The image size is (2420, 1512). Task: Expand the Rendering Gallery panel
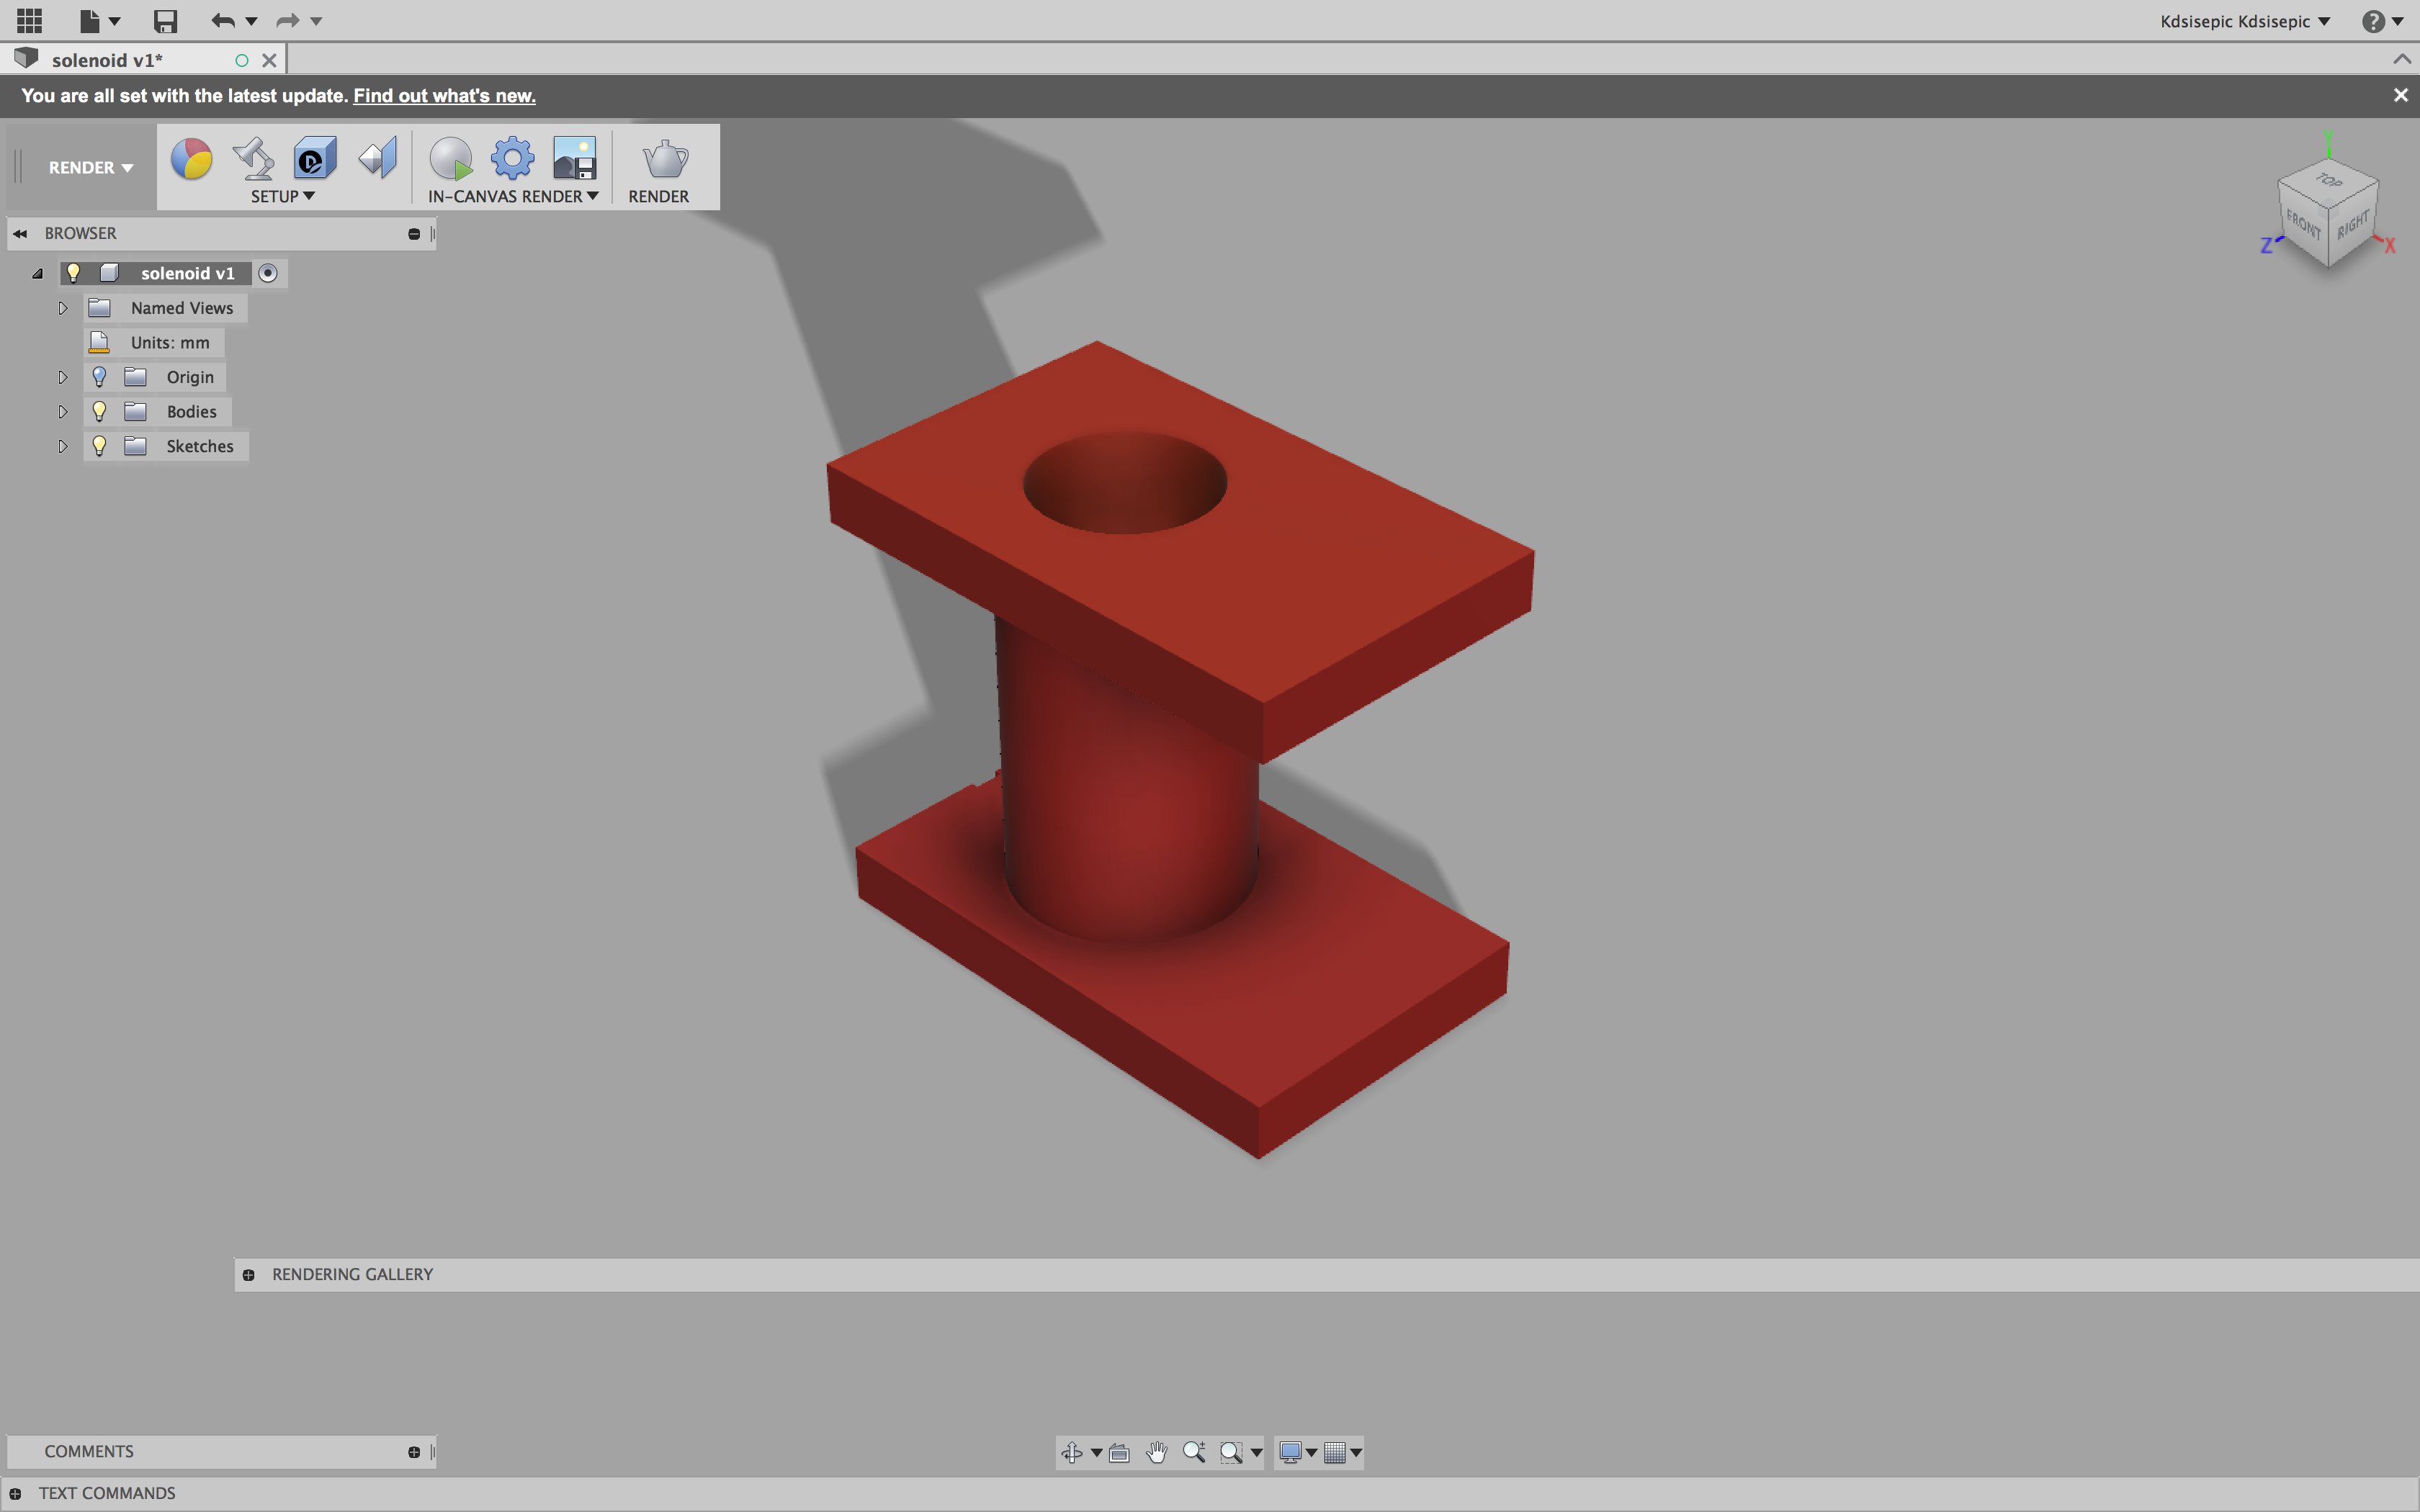click(250, 1274)
